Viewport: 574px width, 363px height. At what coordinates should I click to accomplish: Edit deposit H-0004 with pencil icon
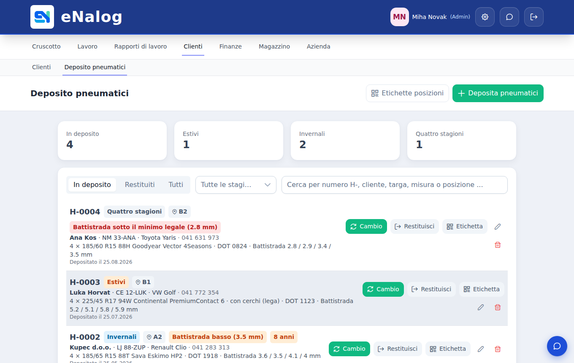point(498,227)
